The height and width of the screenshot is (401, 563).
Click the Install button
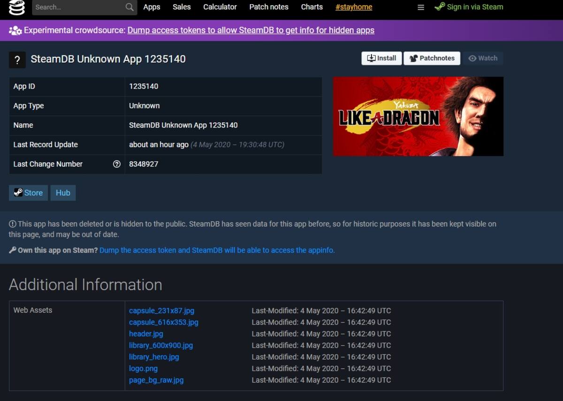tap(381, 58)
